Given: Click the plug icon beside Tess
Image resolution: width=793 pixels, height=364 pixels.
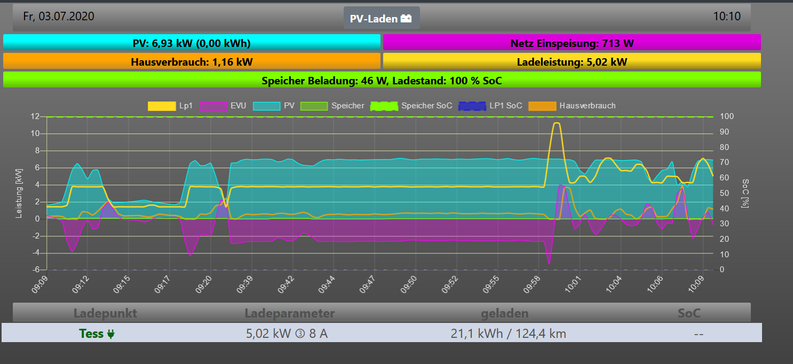Looking at the screenshot, I should point(111,334).
